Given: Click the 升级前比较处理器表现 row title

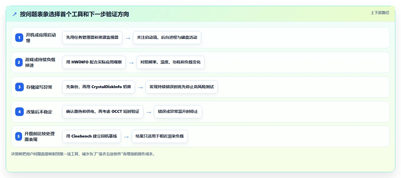Looking at the screenshot, I should (40, 136).
